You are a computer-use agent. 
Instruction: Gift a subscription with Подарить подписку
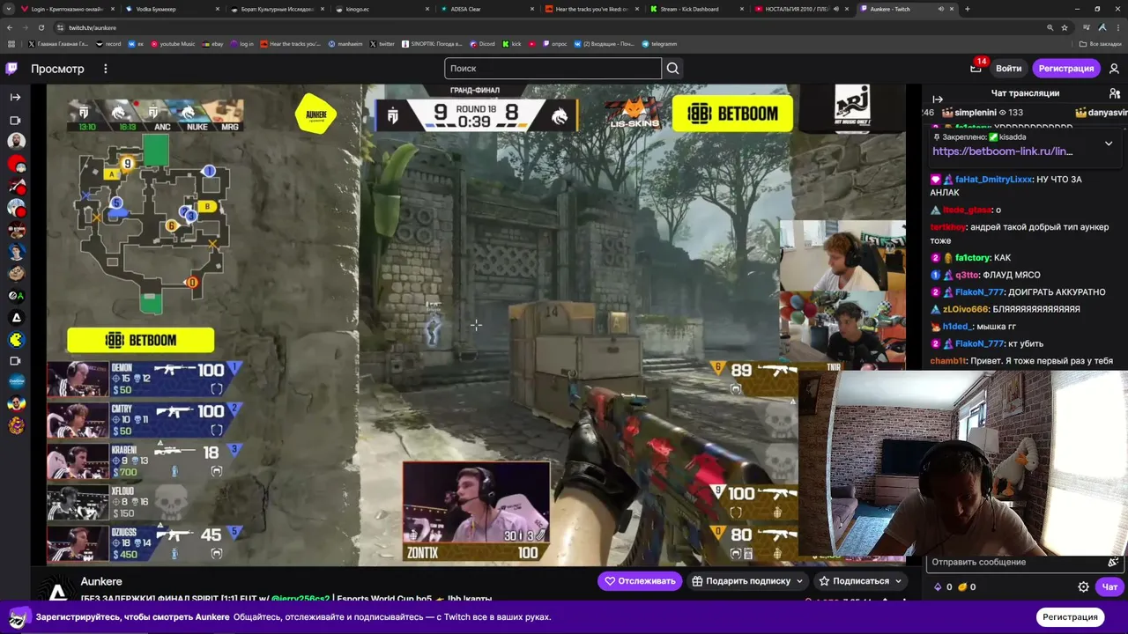pos(747,581)
